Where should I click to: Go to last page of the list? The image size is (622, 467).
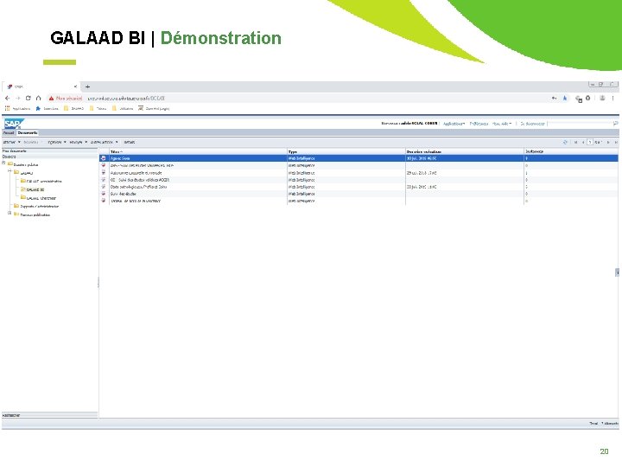coord(616,142)
